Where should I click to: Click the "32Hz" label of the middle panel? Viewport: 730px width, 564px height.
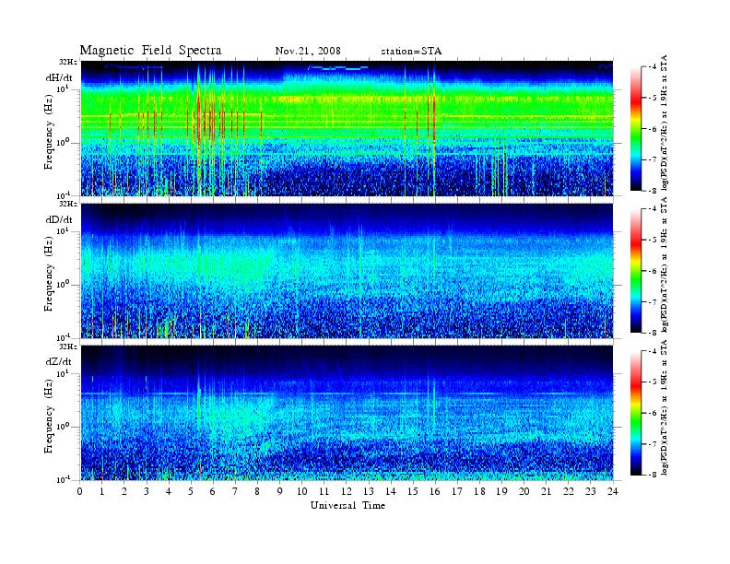tap(68, 204)
